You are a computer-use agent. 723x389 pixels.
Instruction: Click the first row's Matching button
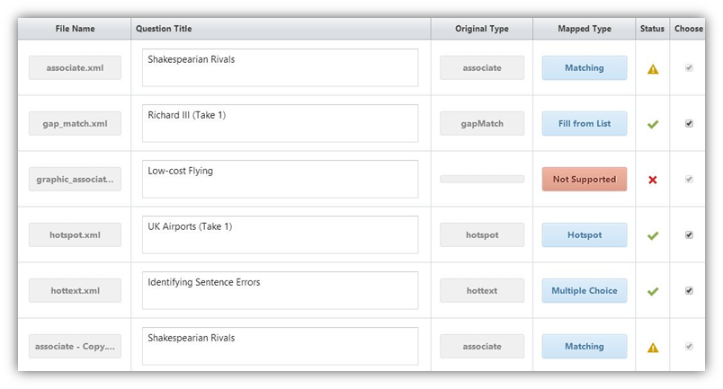[585, 67]
